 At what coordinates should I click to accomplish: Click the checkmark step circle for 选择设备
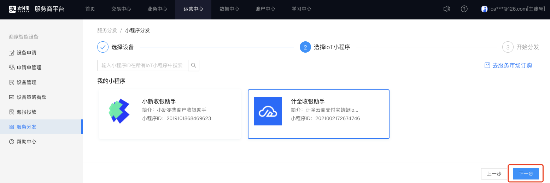(103, 47)
